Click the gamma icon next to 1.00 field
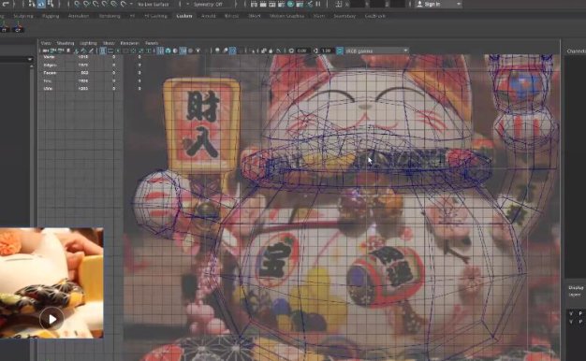This screenshot has height=361, width=586. 315,51
